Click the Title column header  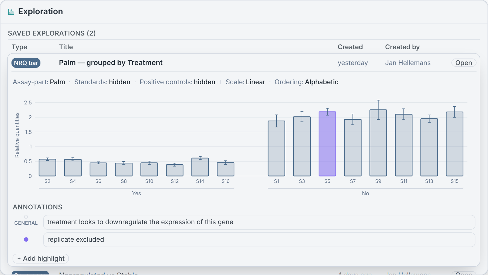(x=66, y=47)
